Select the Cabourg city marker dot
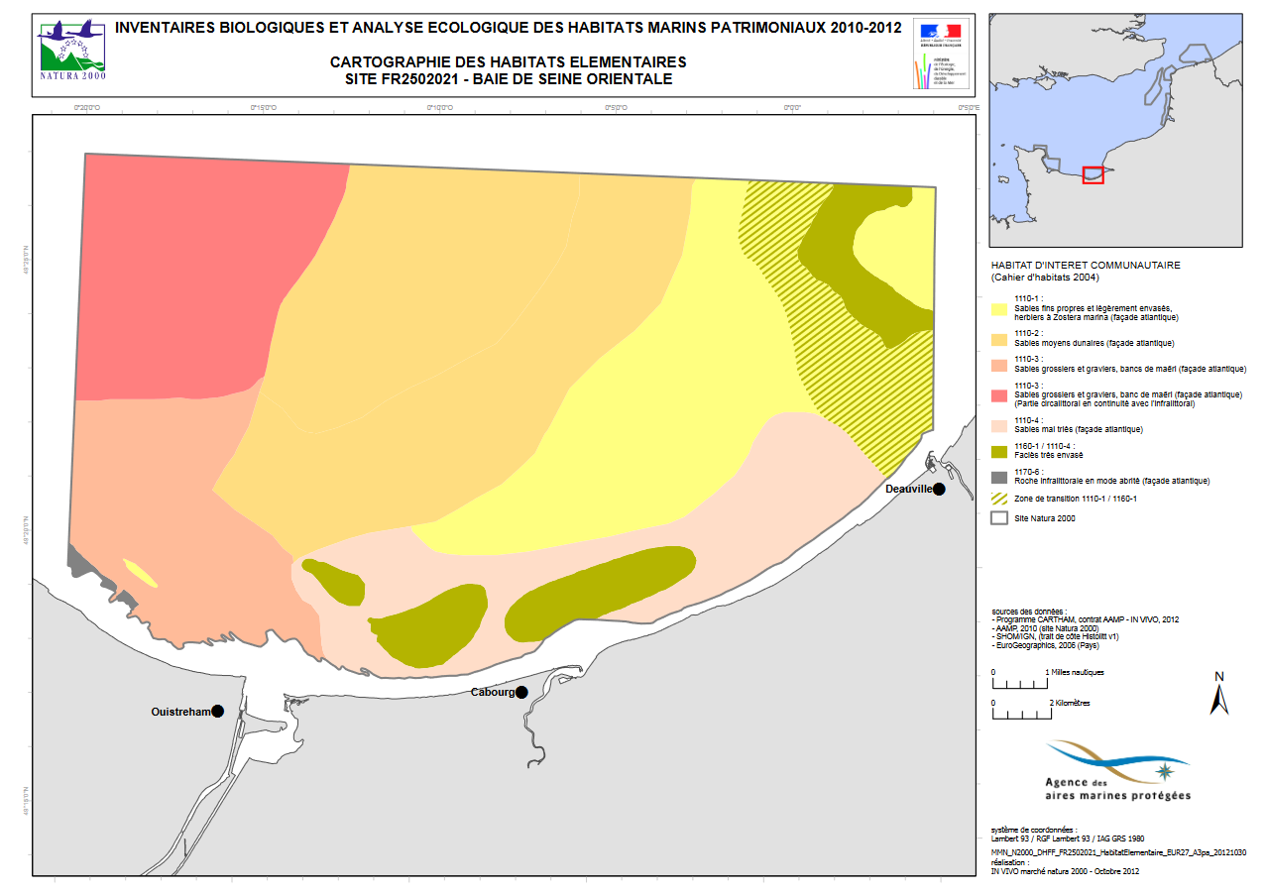This screenshot has width=1267, height=893. point(520,692)
